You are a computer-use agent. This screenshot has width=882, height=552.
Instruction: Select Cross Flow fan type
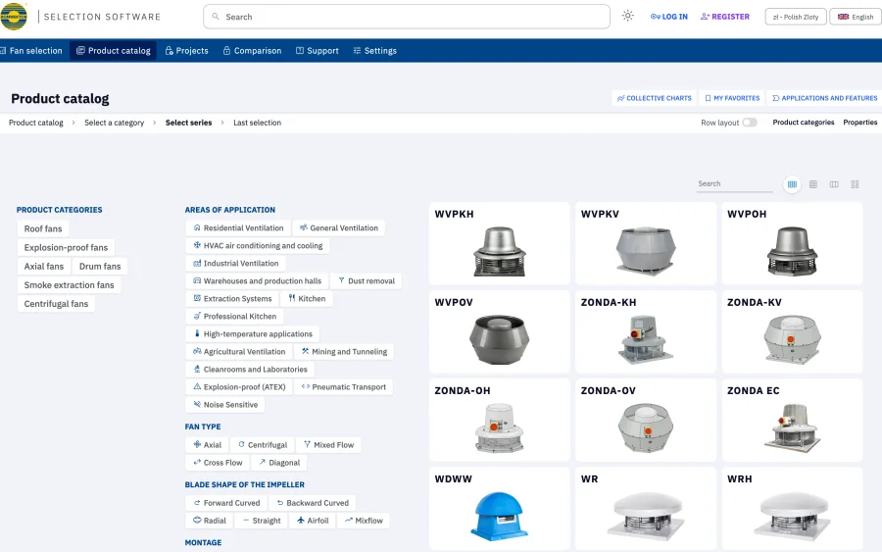point(218,463)
